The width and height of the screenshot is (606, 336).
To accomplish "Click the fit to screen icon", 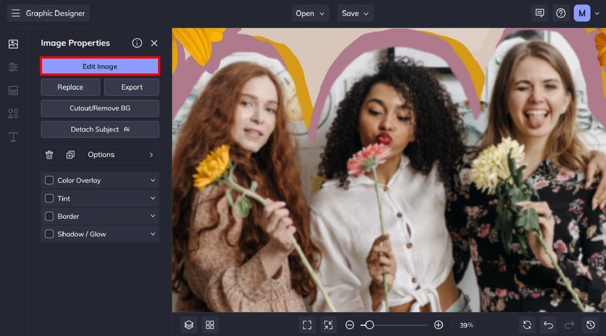I will [307, 325].
